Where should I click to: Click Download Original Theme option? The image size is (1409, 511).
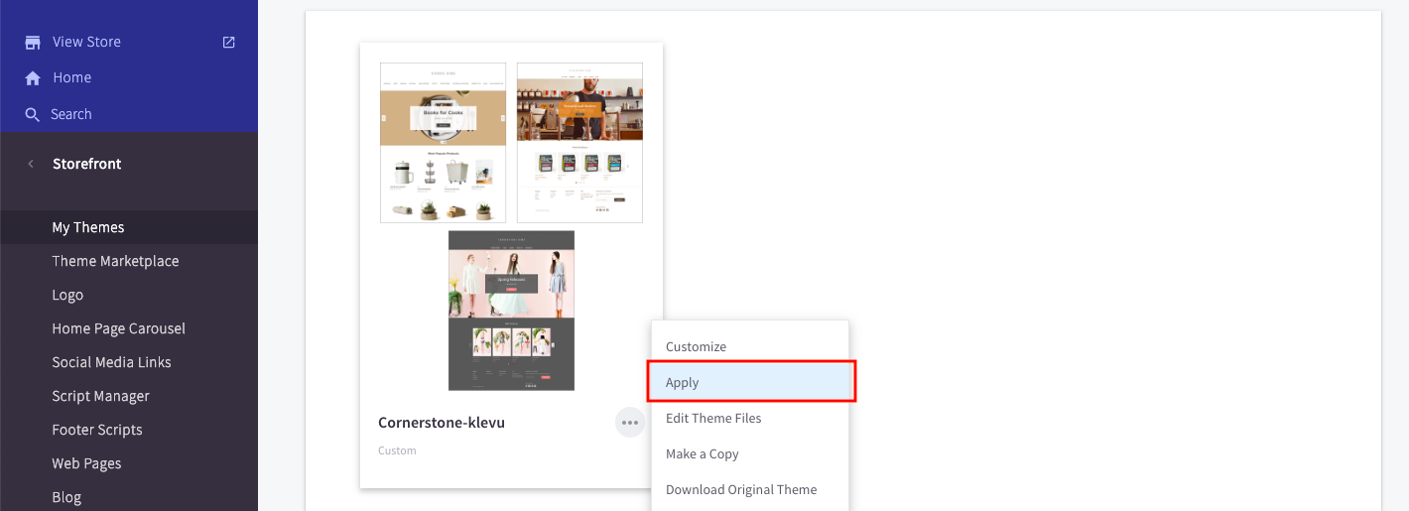pyautogui.click(x=741, y=489)
